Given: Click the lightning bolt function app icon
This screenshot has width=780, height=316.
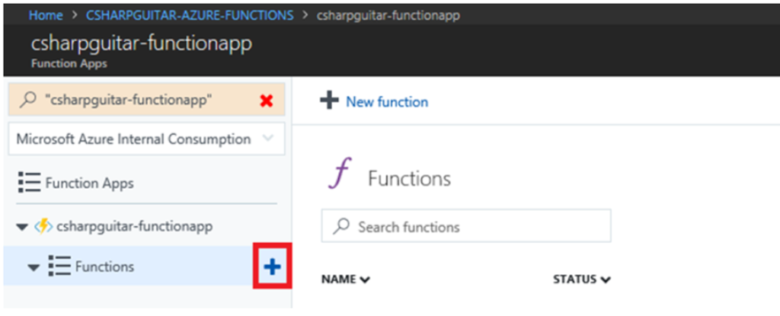Looking at the screenshot, I should click(x=43, y=227).
